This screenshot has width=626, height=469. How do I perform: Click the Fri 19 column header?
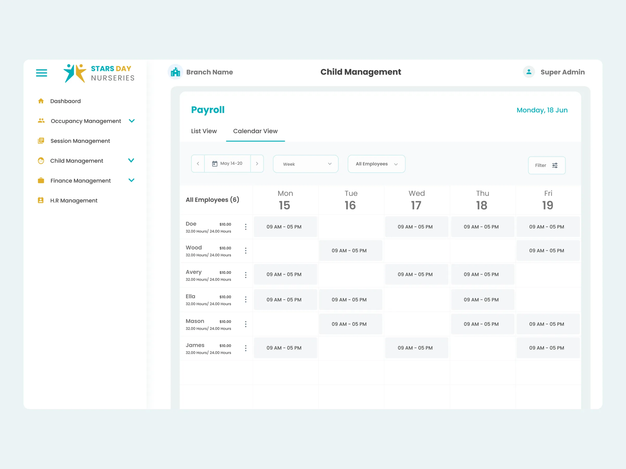coord(548,200)
